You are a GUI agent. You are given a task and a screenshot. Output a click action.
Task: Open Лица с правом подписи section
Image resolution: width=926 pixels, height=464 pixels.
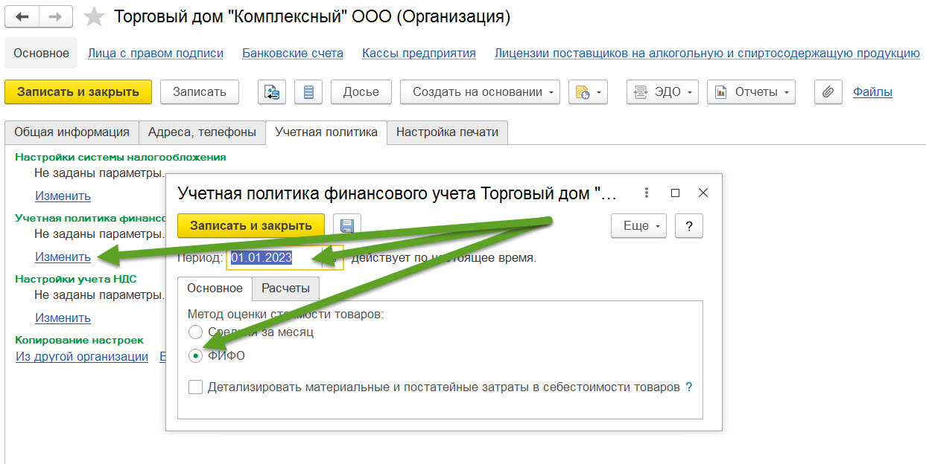156,53
